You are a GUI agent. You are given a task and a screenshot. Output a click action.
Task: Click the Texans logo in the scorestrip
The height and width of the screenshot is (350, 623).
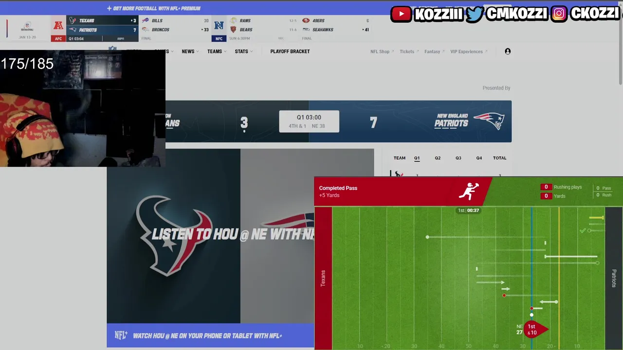(73, 20)
